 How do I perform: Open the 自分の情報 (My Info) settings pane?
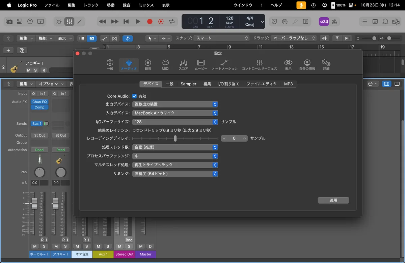[x=307, y=65]
